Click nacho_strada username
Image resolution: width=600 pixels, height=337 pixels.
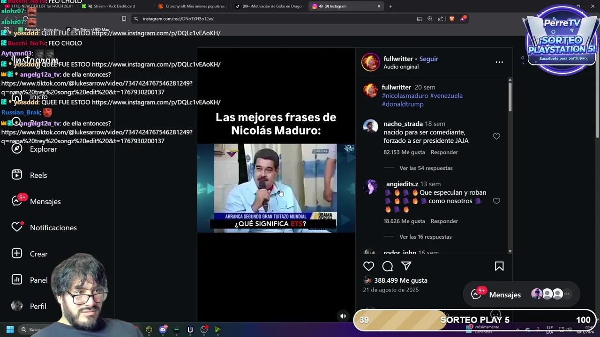click(403, 124)
